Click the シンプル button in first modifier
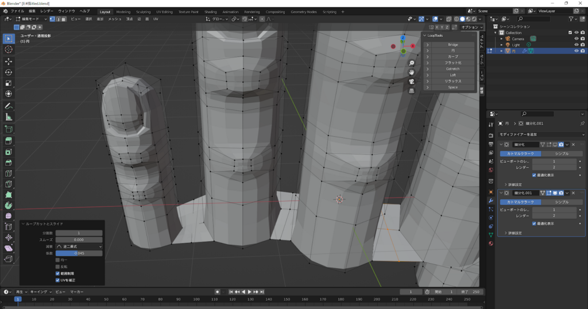The image size is (588, 309). 562,153
